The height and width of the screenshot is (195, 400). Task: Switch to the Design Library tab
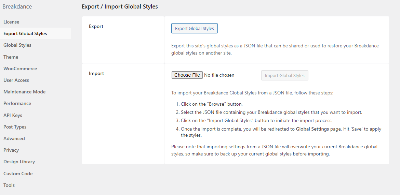[19, 162]
